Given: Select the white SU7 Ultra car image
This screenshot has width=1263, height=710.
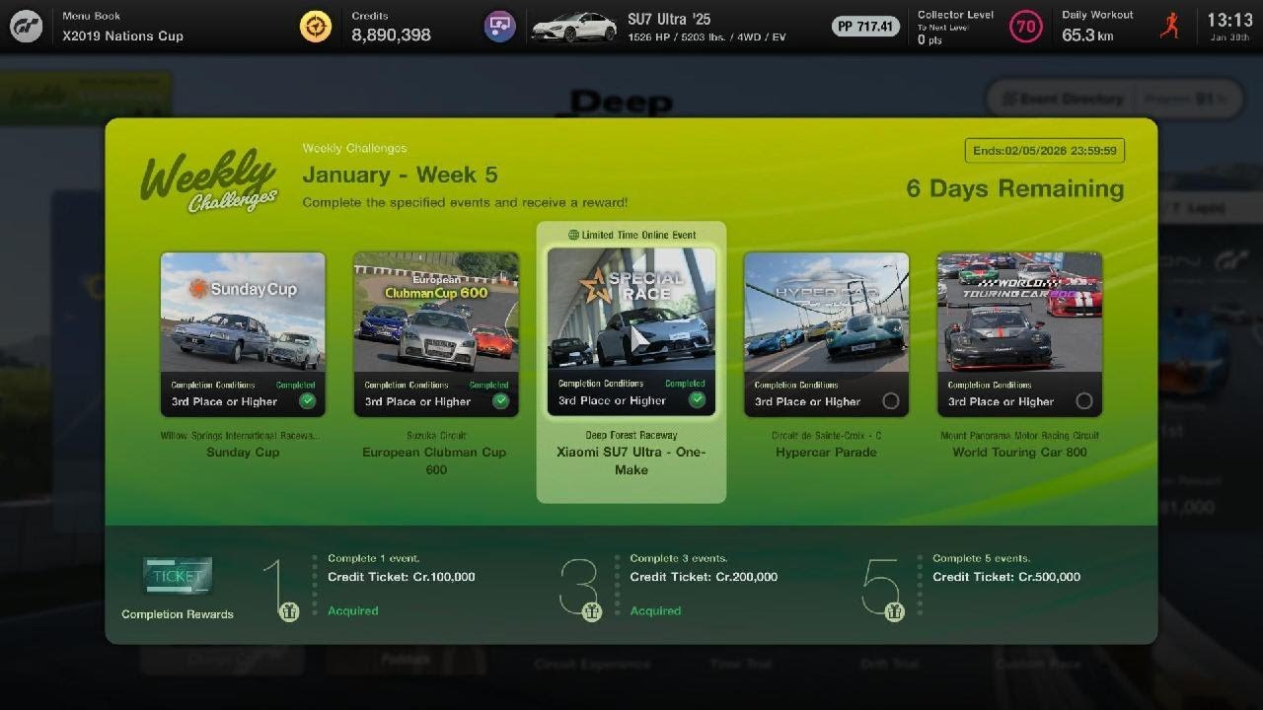Looking at the screenshot, I should pos(573,27).
